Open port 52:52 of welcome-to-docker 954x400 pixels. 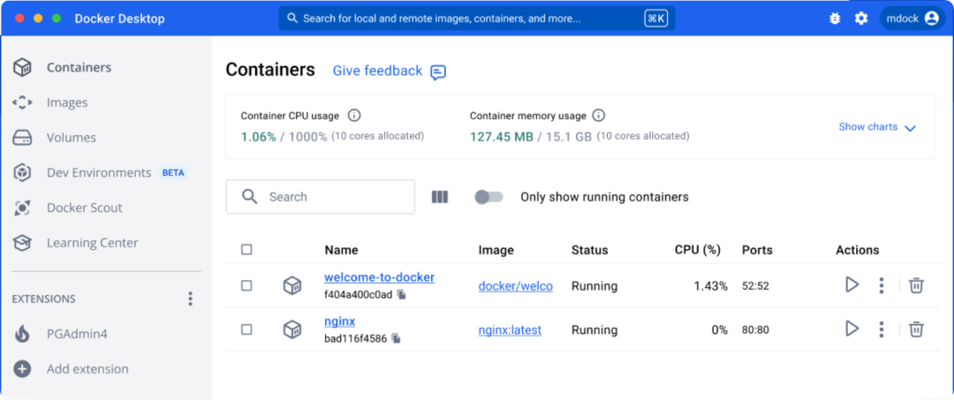(x=755, y=286)
